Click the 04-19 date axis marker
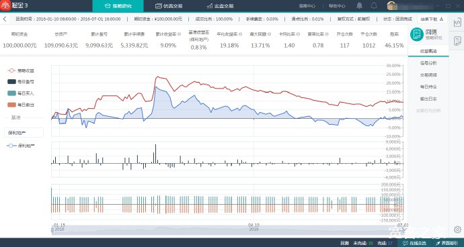This screenshot has width=464, height=247. pos(254,227)
